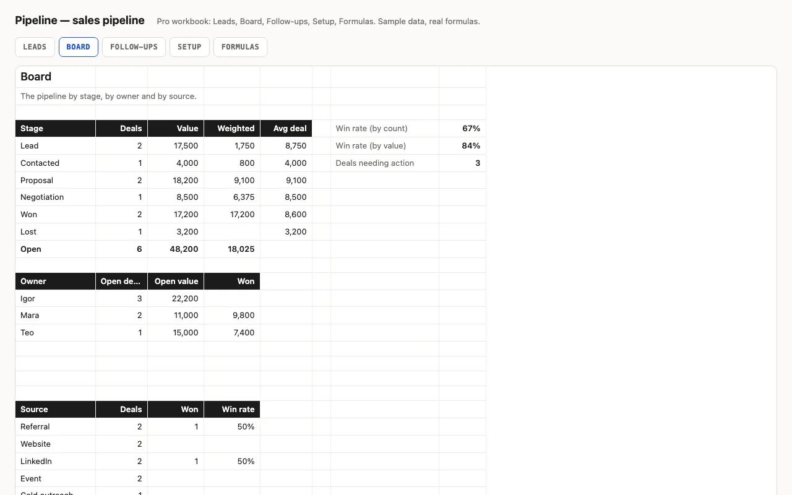Click the Website source cell
This screenshot has height=495, width=792.
coord(56,444)
